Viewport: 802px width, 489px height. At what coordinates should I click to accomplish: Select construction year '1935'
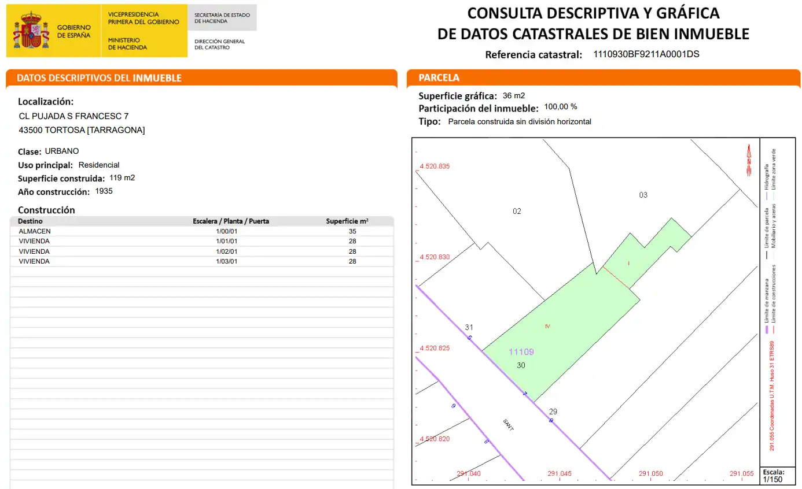(x=104, y=191)
